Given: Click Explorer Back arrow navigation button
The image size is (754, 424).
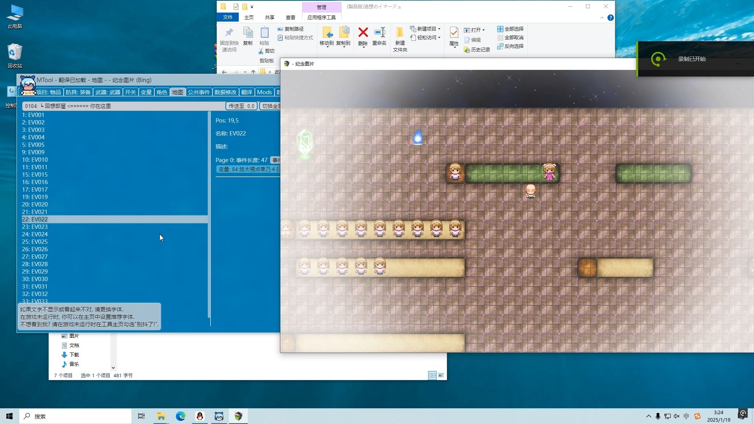Looking at the screenshot, I should point(224,72).
